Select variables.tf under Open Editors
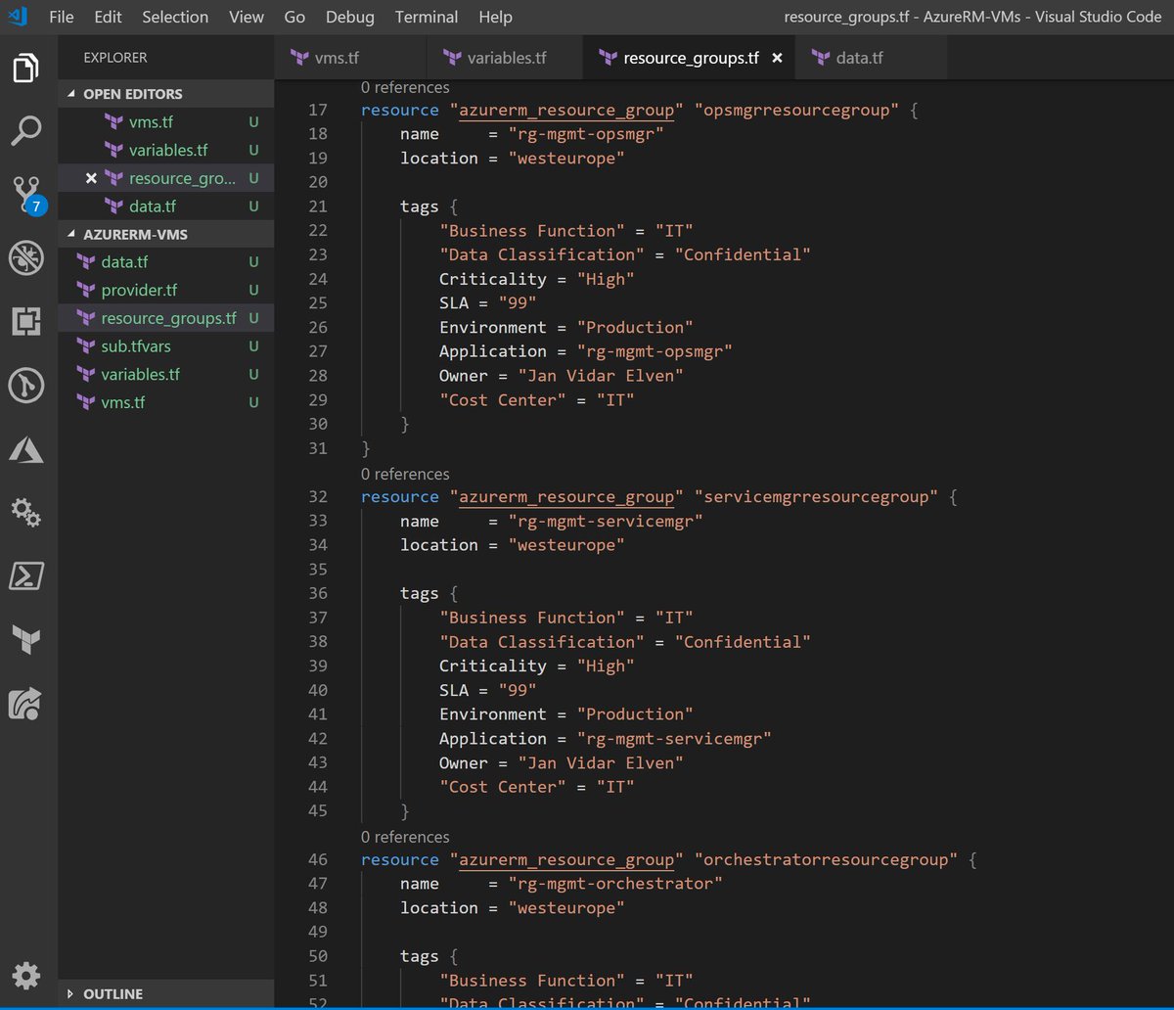This screenshot has width=1174, height=1010. click(167, 150)
